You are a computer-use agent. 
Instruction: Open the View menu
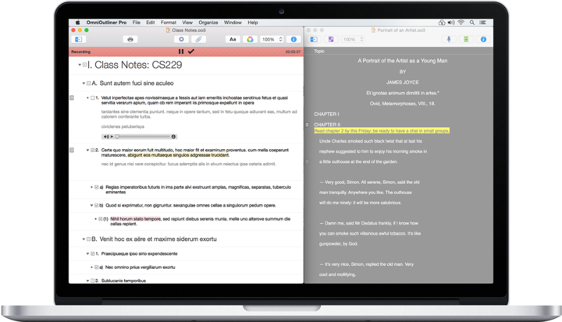[187, 23]
